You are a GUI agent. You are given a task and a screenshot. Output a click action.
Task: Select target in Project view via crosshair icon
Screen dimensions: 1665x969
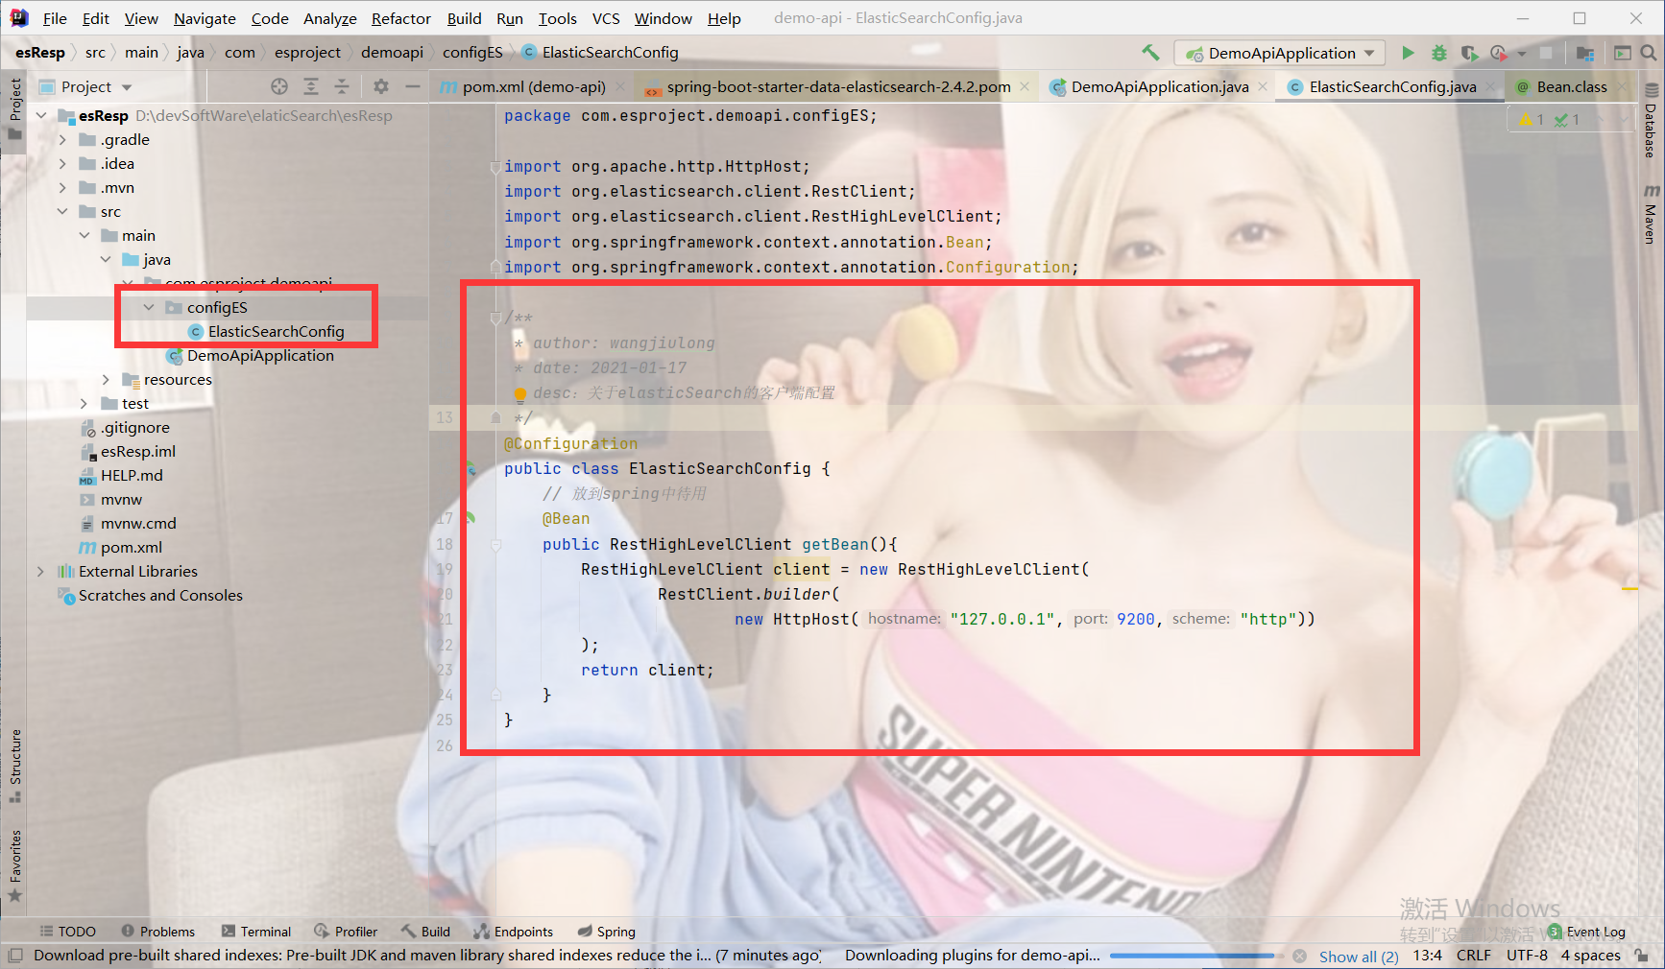pyautogui.click(x=278, y=86)
